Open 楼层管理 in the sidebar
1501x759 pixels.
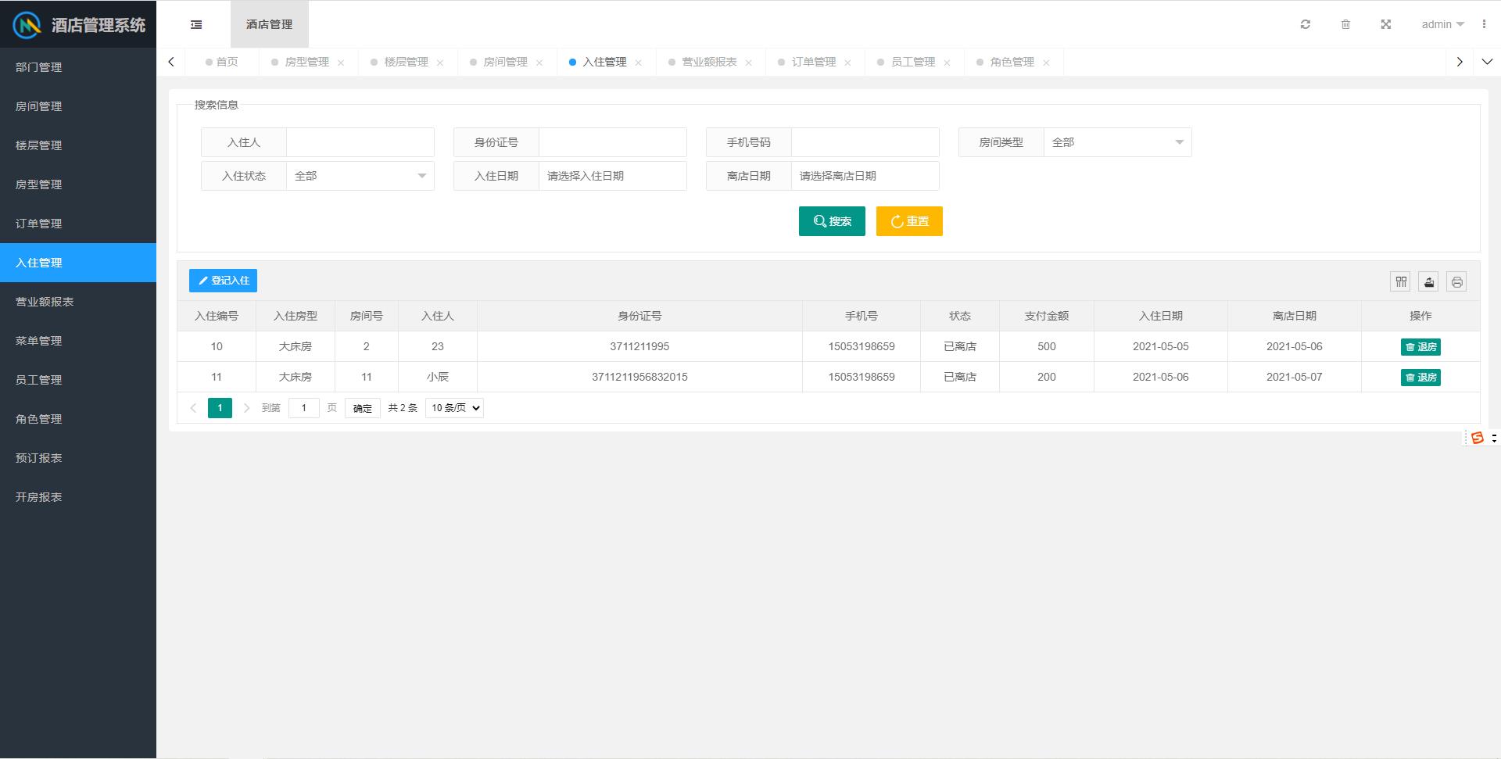[78, 145]
